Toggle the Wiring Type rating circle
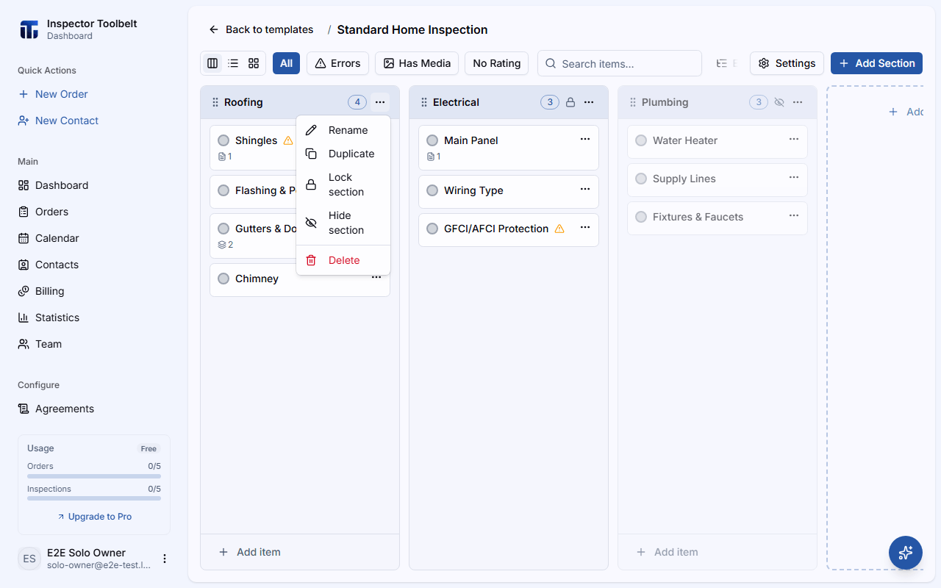Viewport: 941px width, 588px height. (x=432, y=190)
